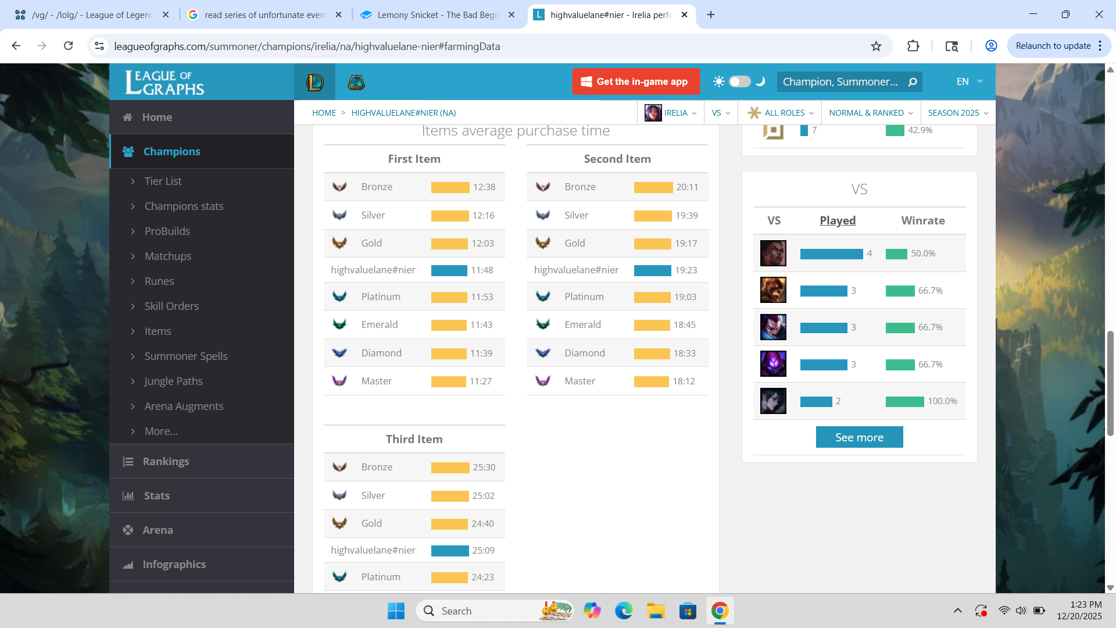Screen dimensions: 1116x628
Task: Click the League of Legends game icon
Action: pos(314,82)
